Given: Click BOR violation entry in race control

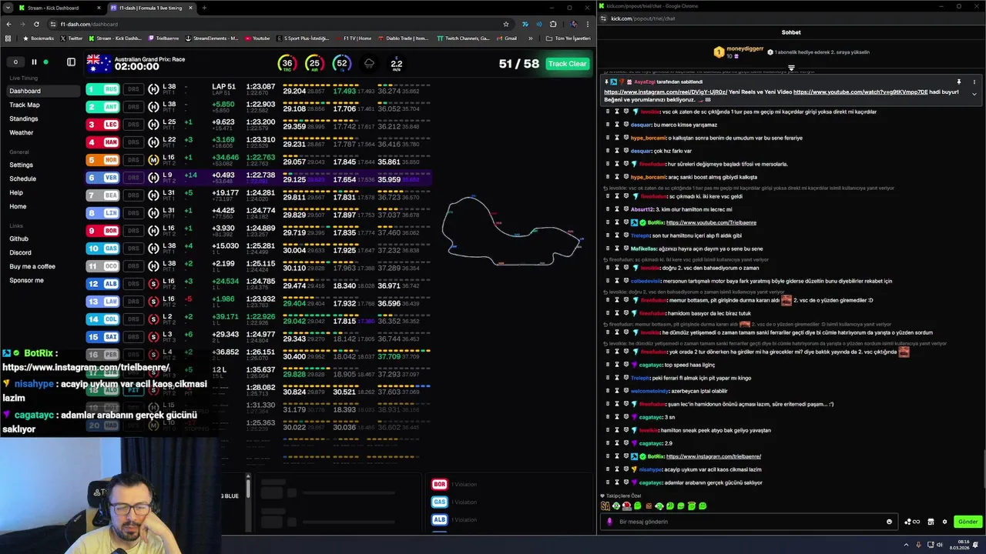Looking at the screenshot, I should (x=454, y=484).
